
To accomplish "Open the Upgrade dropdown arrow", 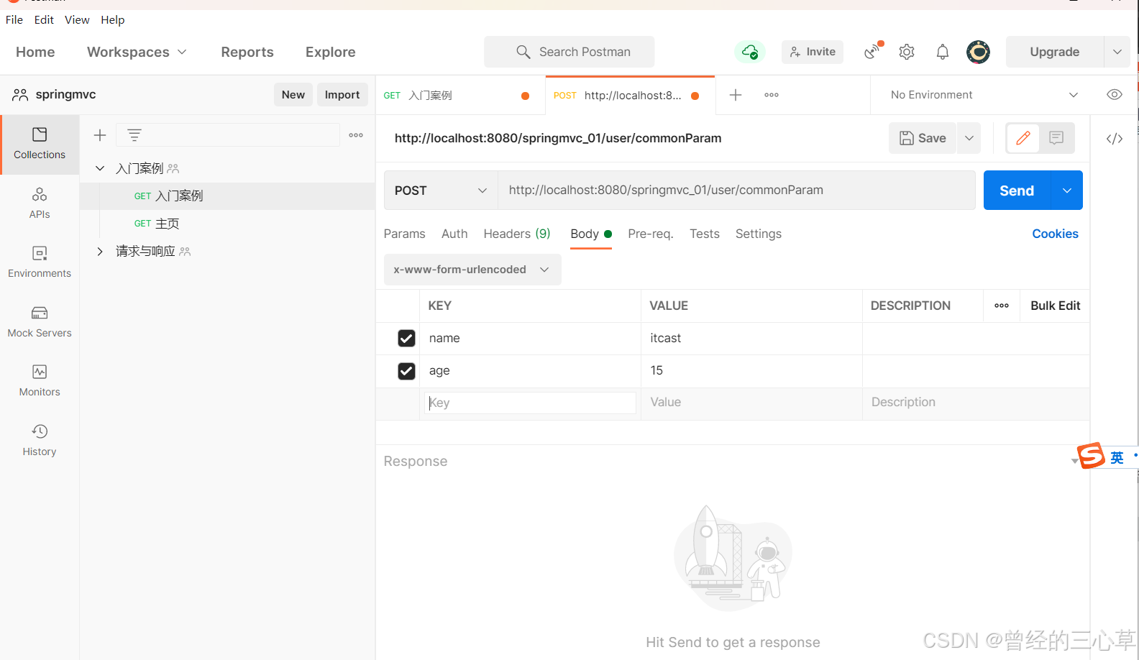I will click(1117, 52).
